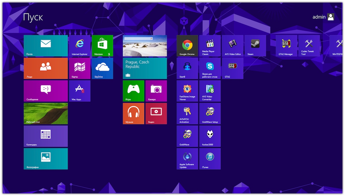Open the Рабочий стол desktop tile

tap(46, 114)
